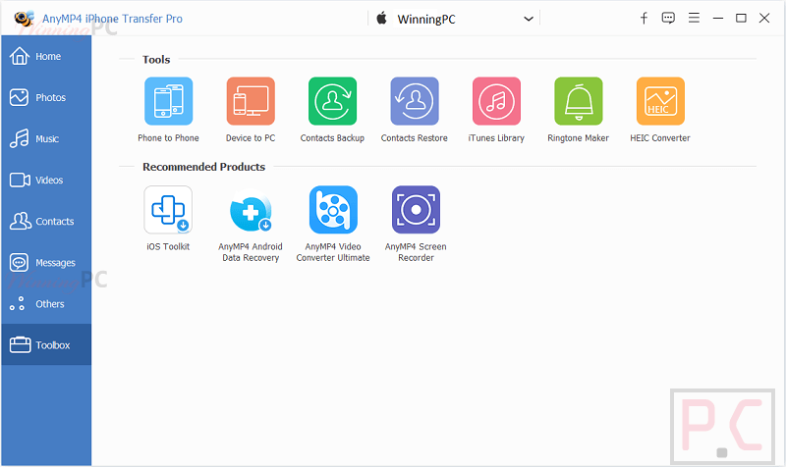Image resolution: width=786 pixels, height=467 pixels.
Task: Launch the Device to PC tool
Action: [251, 101]
